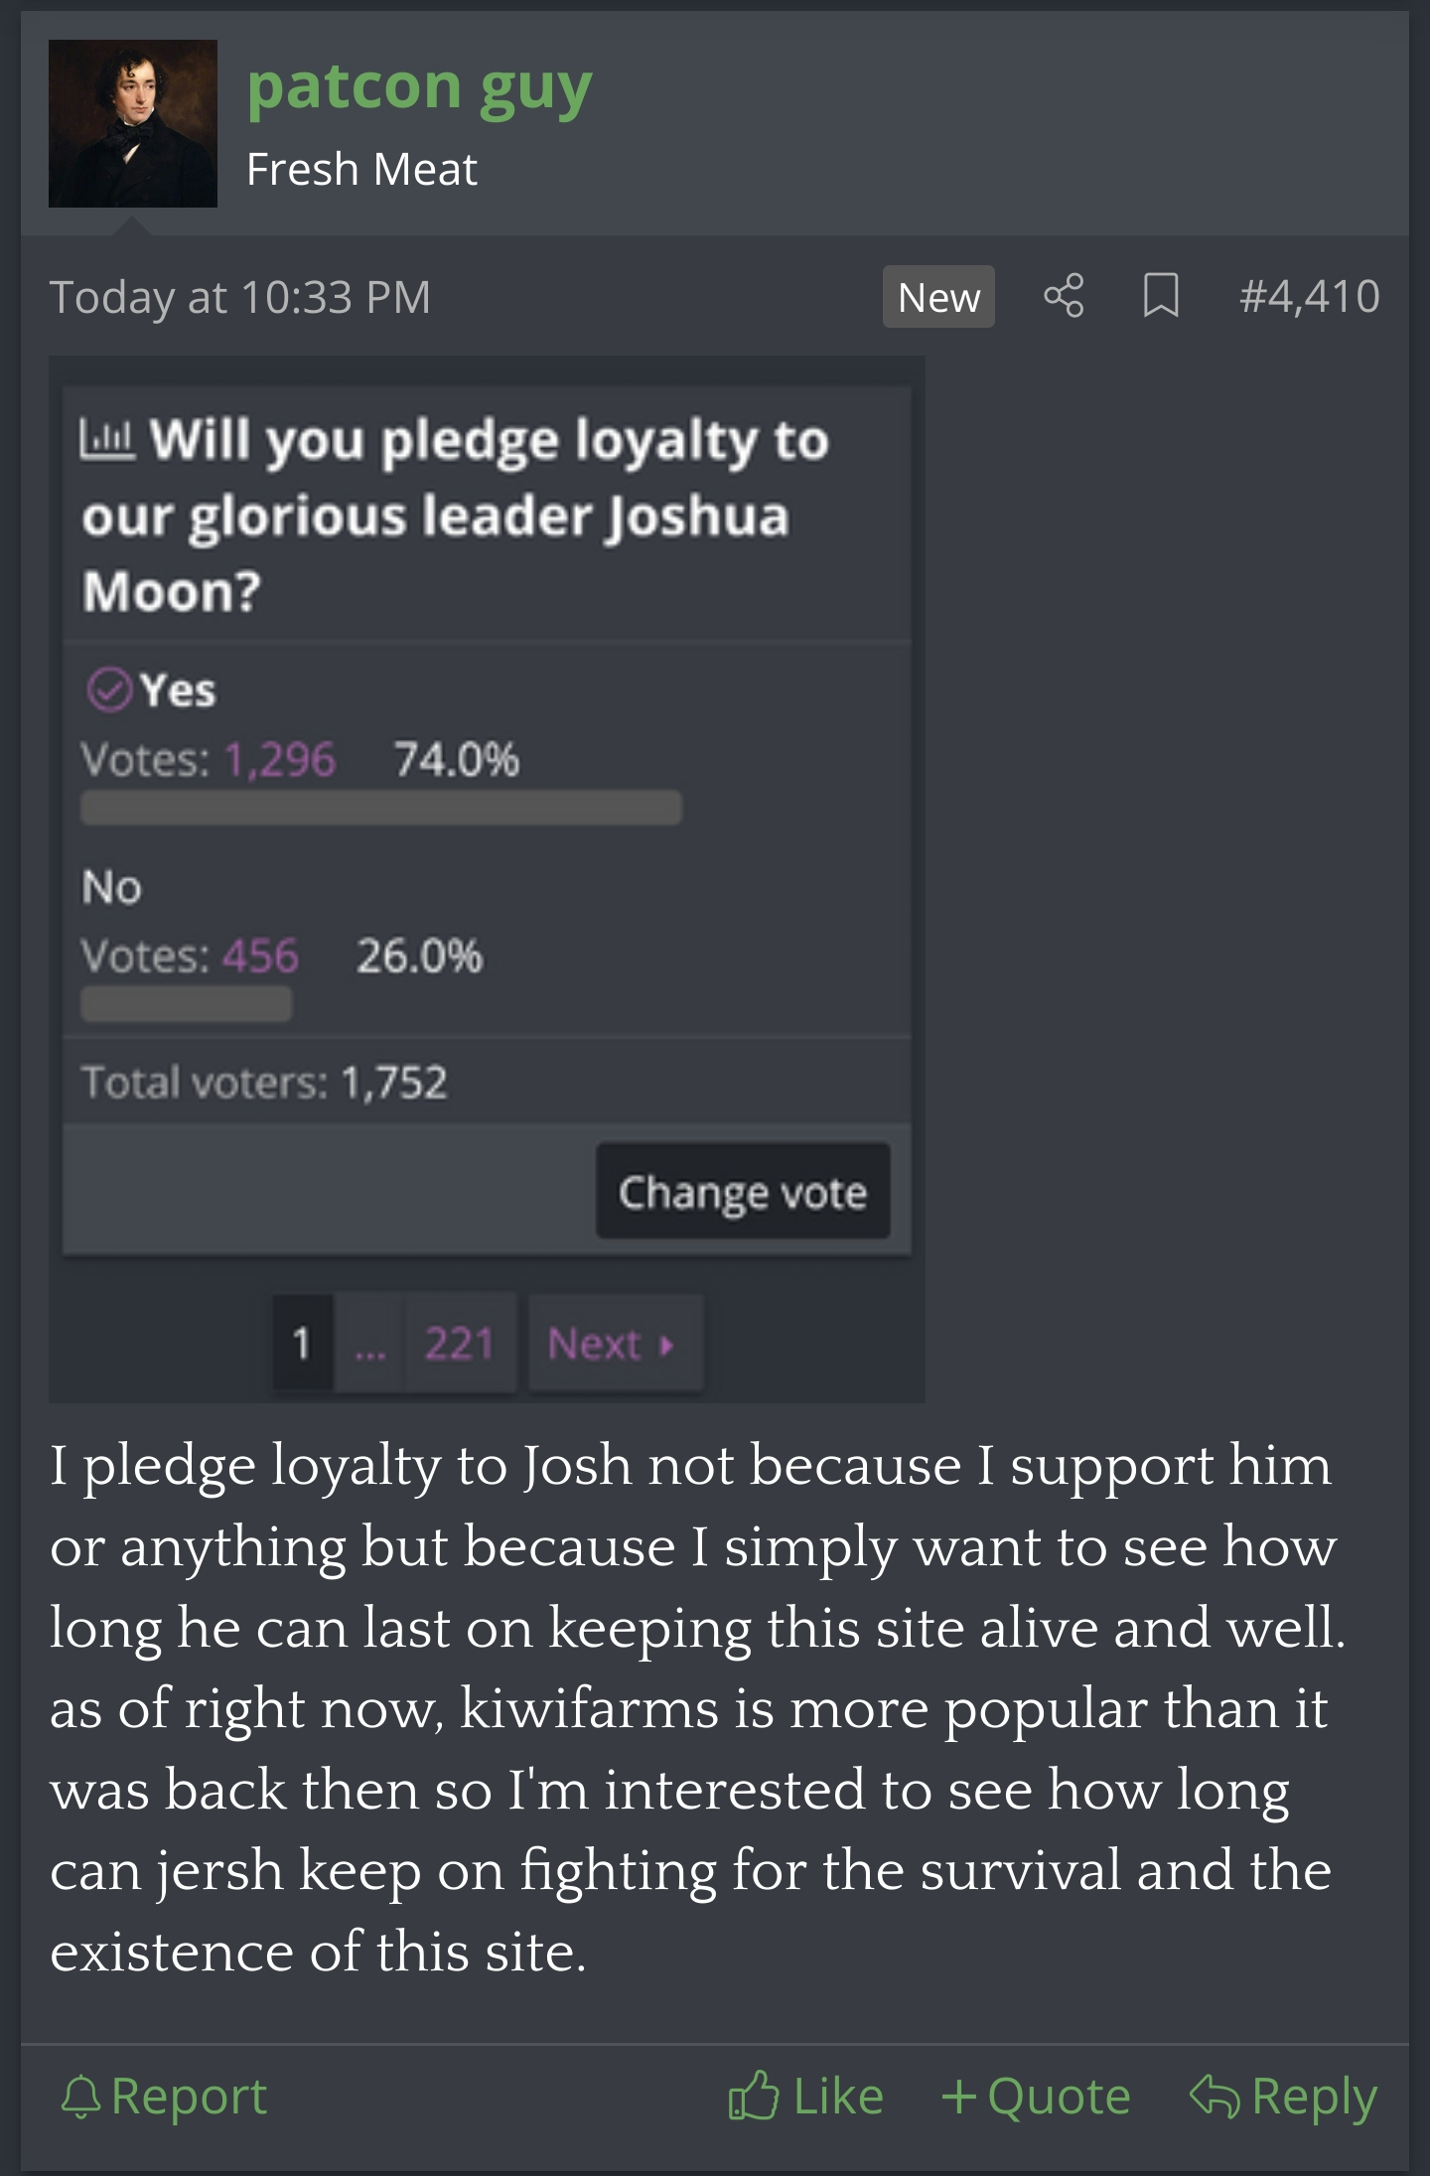
Task: Open patcon guy's user profile name
Action: (419, 87)
